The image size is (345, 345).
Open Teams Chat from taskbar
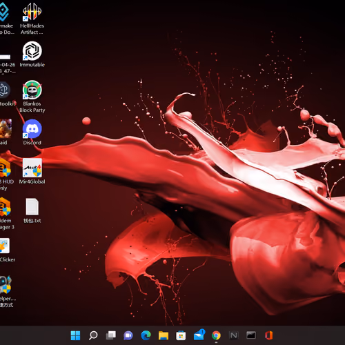click(x=128, y=336)
